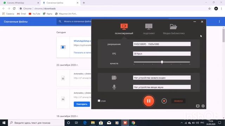Open a new Chrome tab
Viewport: 225px width, 126px height.
[x=84, y=3]
